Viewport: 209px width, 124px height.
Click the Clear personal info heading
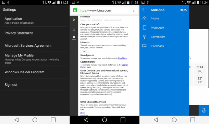pyautogui.click(x=90, y=24)
